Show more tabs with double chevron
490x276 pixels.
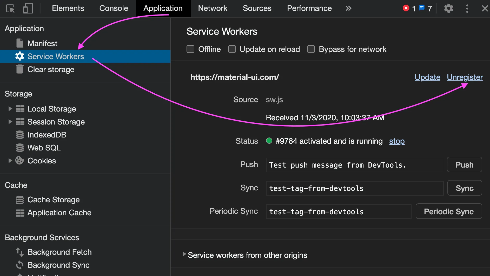348,9
